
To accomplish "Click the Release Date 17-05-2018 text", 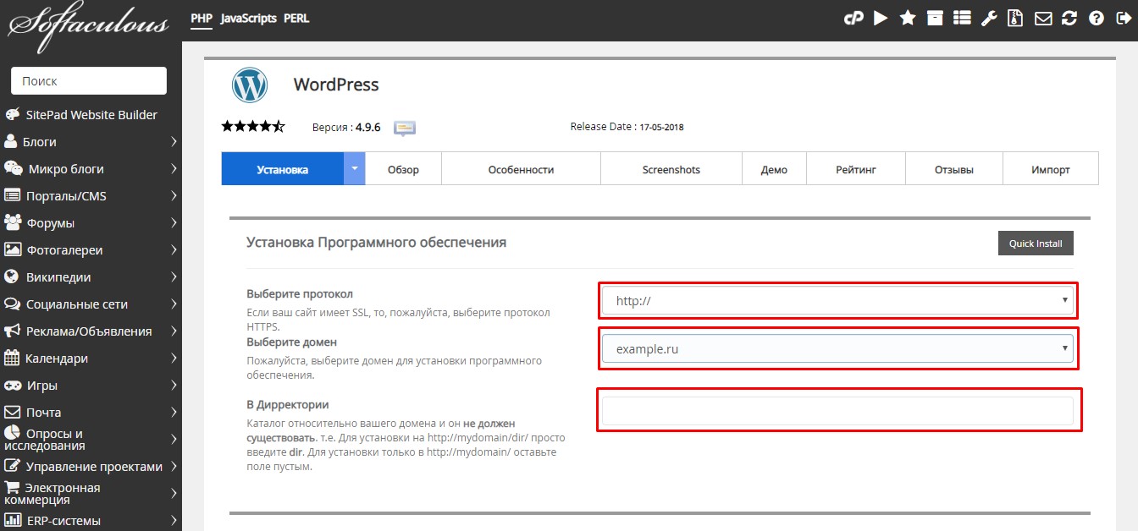I will click(627, 127).
